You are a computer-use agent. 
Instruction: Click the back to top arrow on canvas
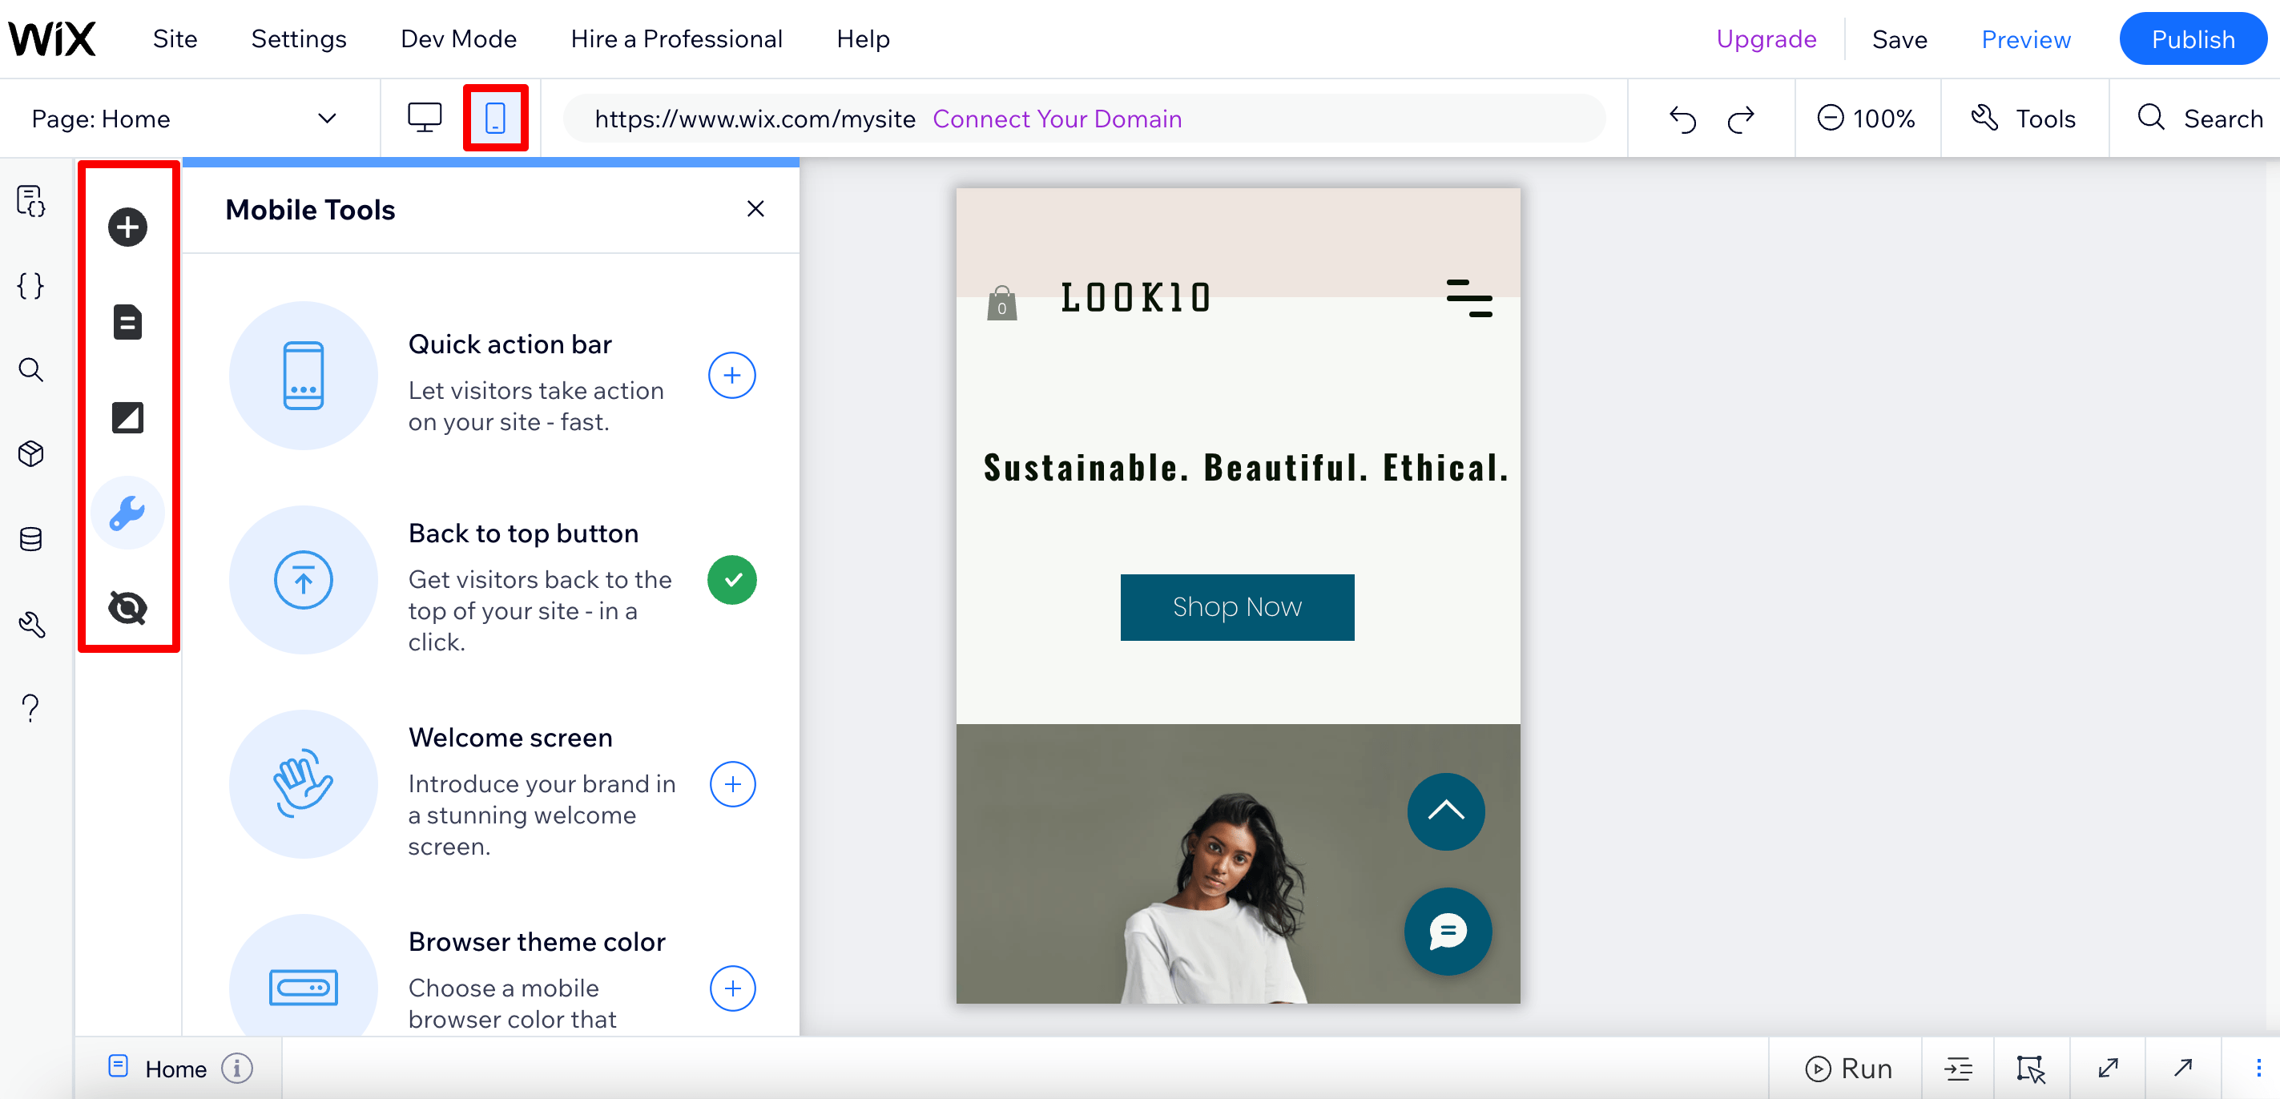coord(1445,811)
